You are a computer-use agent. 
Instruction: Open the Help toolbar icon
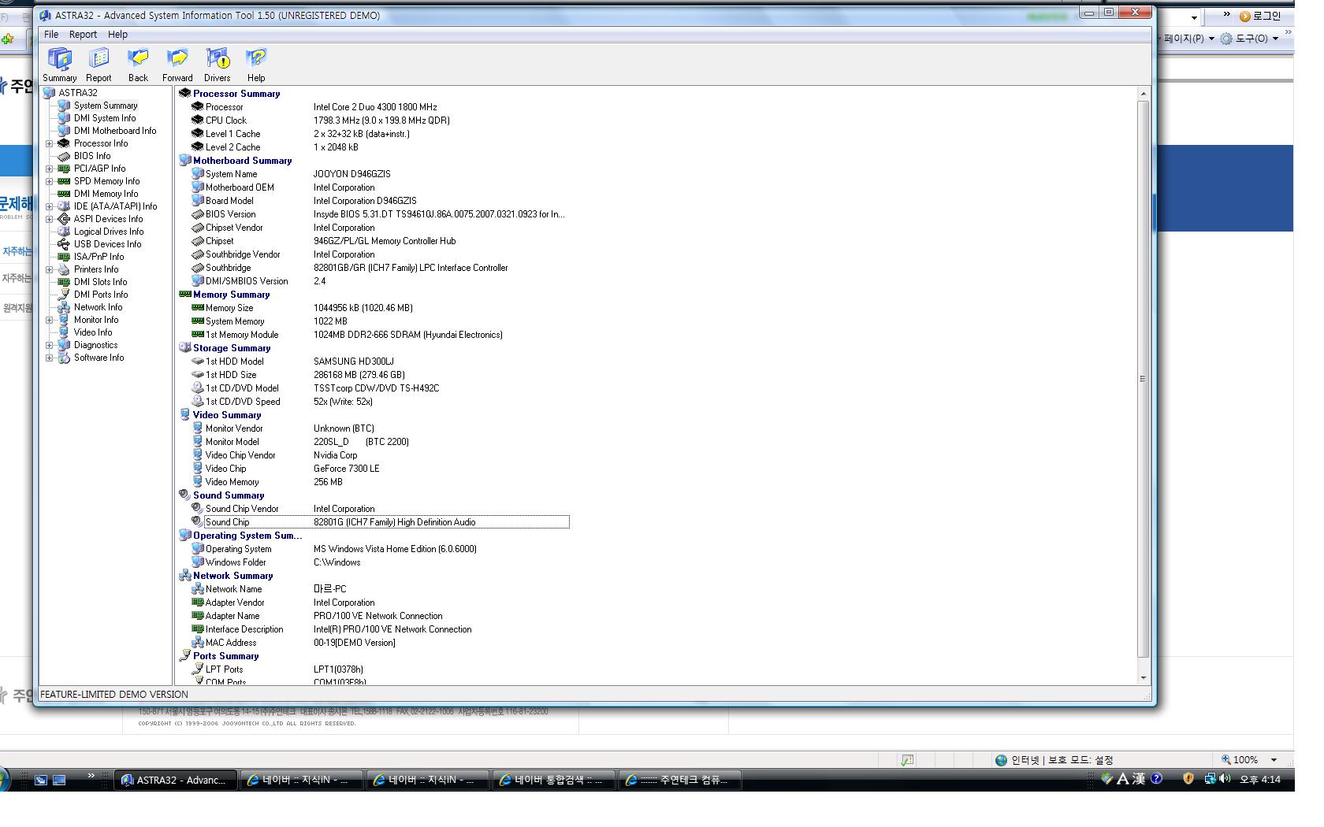pos(256,65)
